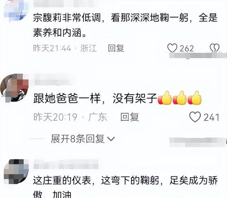The width and height of the screenshot is (227, 198).
Task: Select the comment starting 这庄重的仪表
Action: (125, 187)
